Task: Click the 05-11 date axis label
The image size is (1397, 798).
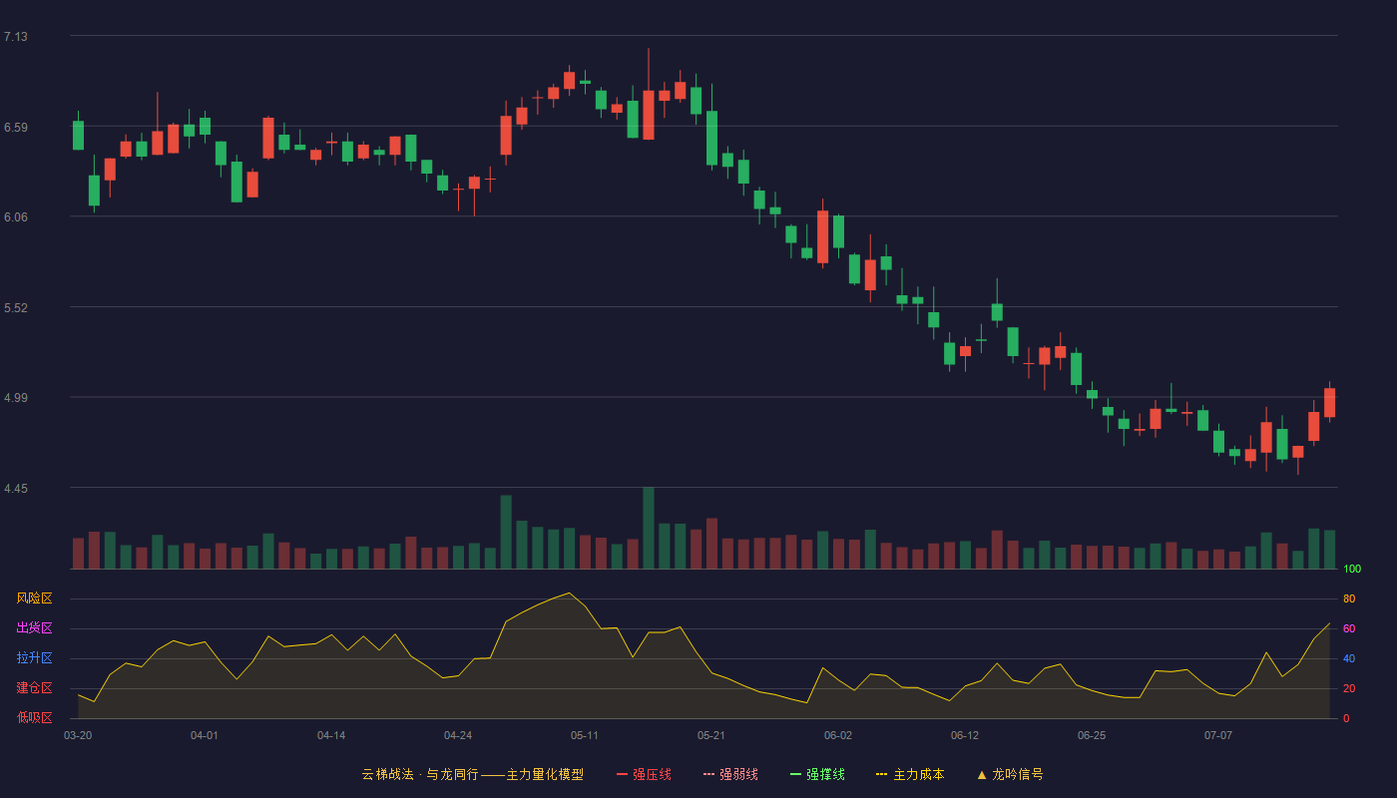Action: [x=585, y=735]
